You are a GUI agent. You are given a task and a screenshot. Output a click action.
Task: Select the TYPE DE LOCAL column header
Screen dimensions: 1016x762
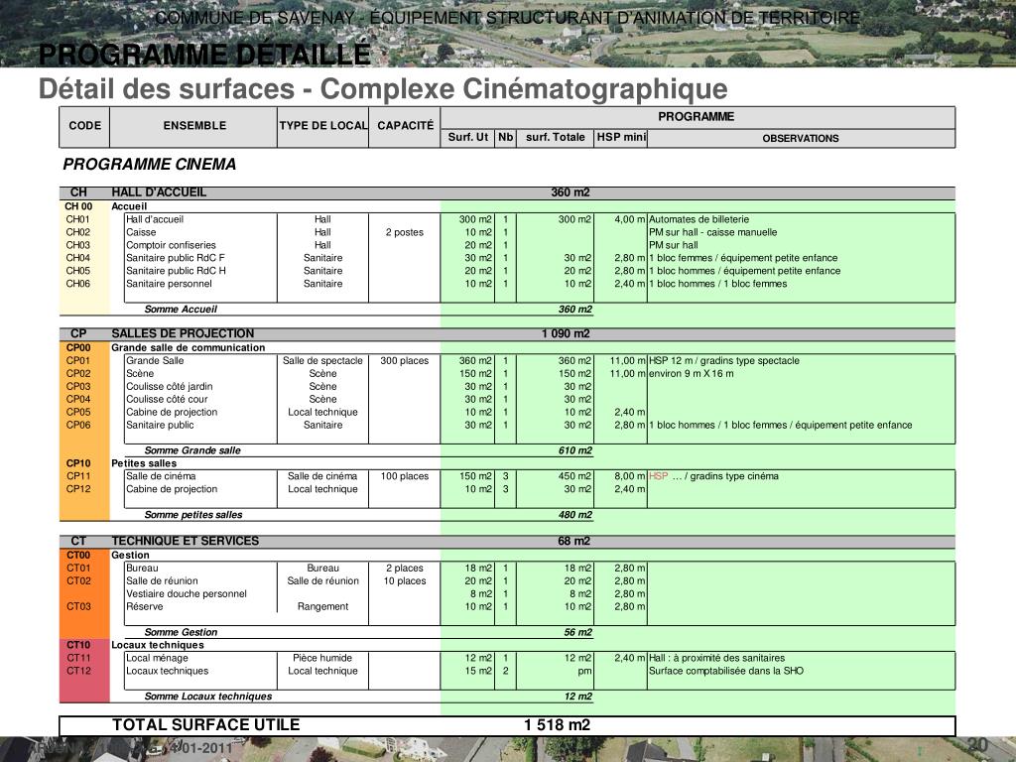point(323,126)
